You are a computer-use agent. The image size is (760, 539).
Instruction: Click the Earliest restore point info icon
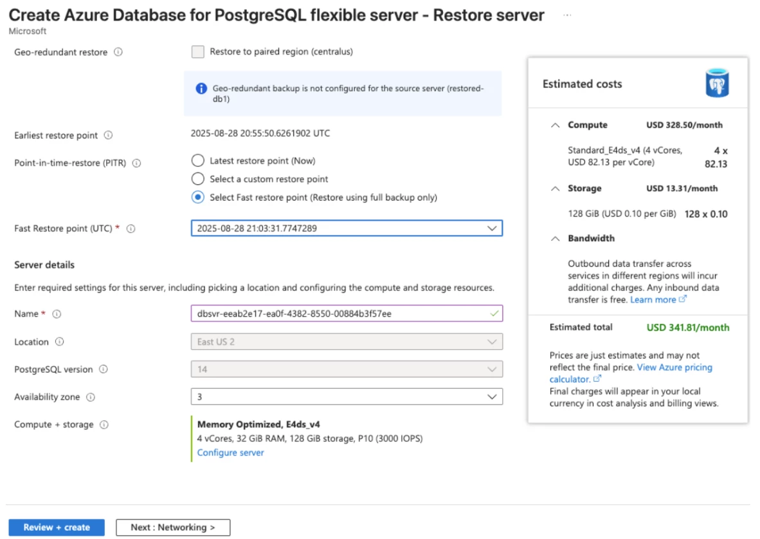pos(109,135)
